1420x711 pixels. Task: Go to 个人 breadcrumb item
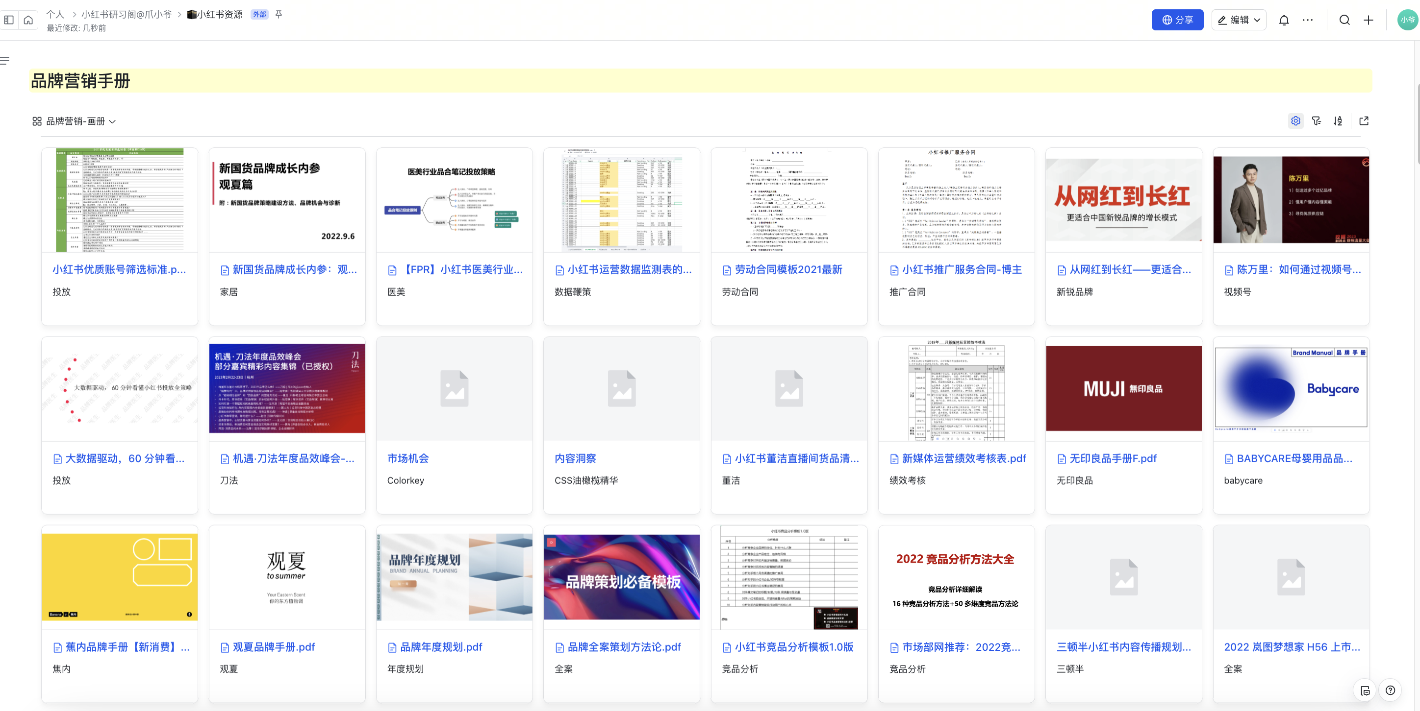click(x=55, y=14)
